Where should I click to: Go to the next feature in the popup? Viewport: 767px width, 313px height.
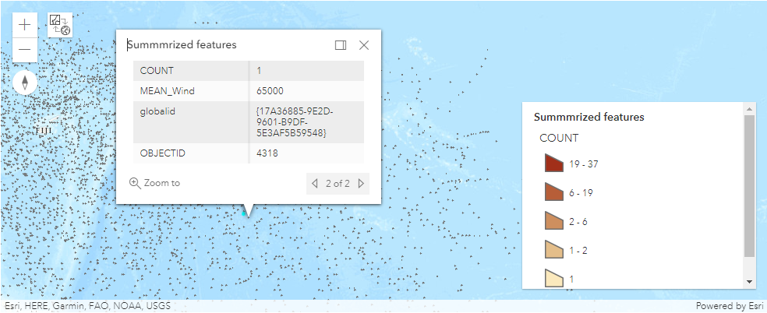click(361, 184)
